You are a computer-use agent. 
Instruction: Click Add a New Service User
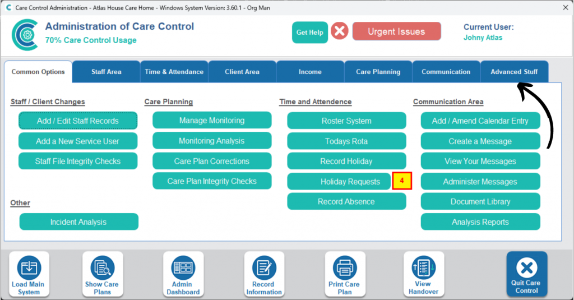tap(78, 141)
